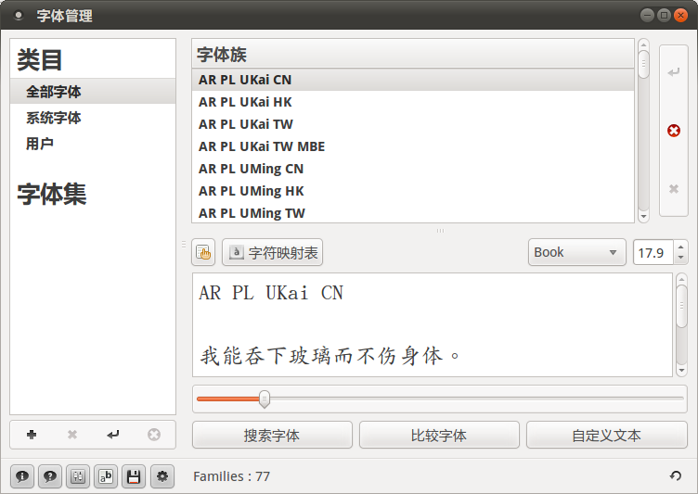
Task: Select the AR PL UMing TW font row
Action: coord(413,212)
